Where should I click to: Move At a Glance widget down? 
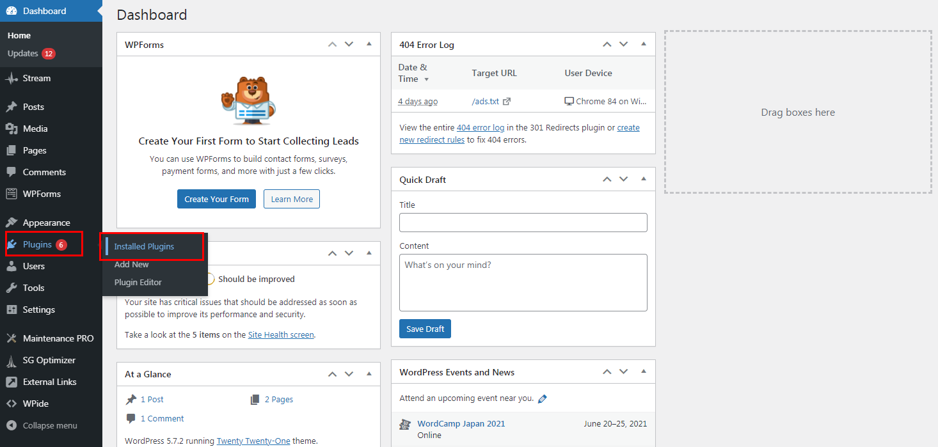pyautogui.click(x=349, y=373)
